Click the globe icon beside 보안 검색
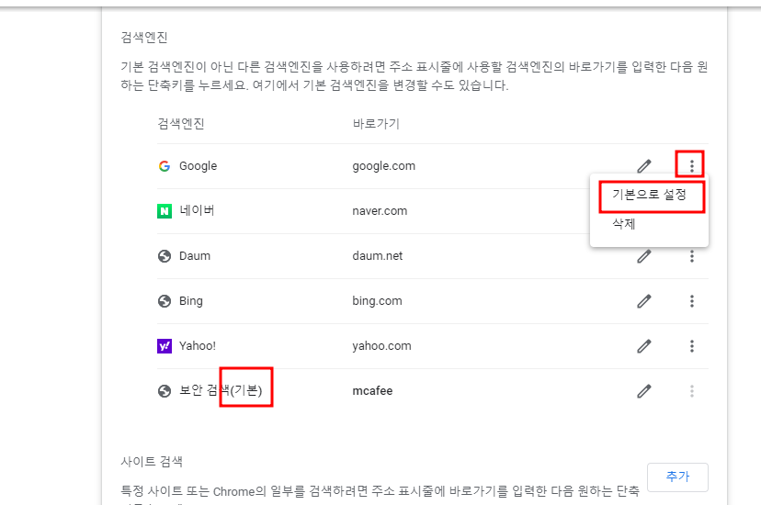The height and width of the screenshot is (505, 761). 165,391
